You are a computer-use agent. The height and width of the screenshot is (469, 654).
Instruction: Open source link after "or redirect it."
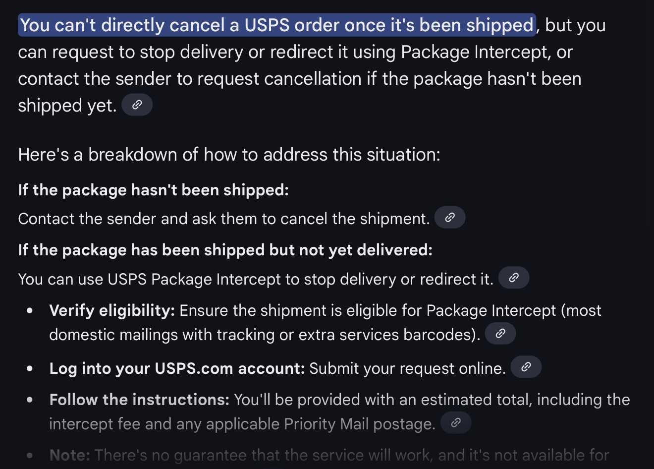click(514, 278)
